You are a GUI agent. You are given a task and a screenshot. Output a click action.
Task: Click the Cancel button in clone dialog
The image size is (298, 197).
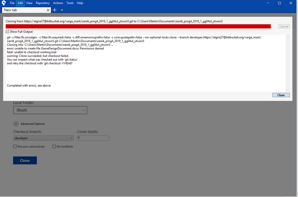[x=284, y=27]
